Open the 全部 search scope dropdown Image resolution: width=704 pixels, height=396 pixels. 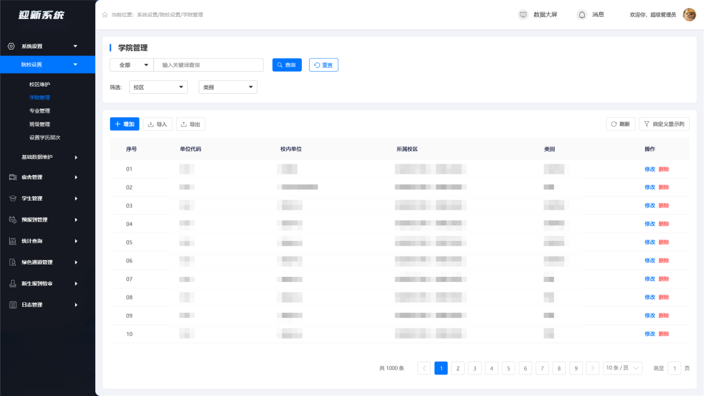click(132, 65)
